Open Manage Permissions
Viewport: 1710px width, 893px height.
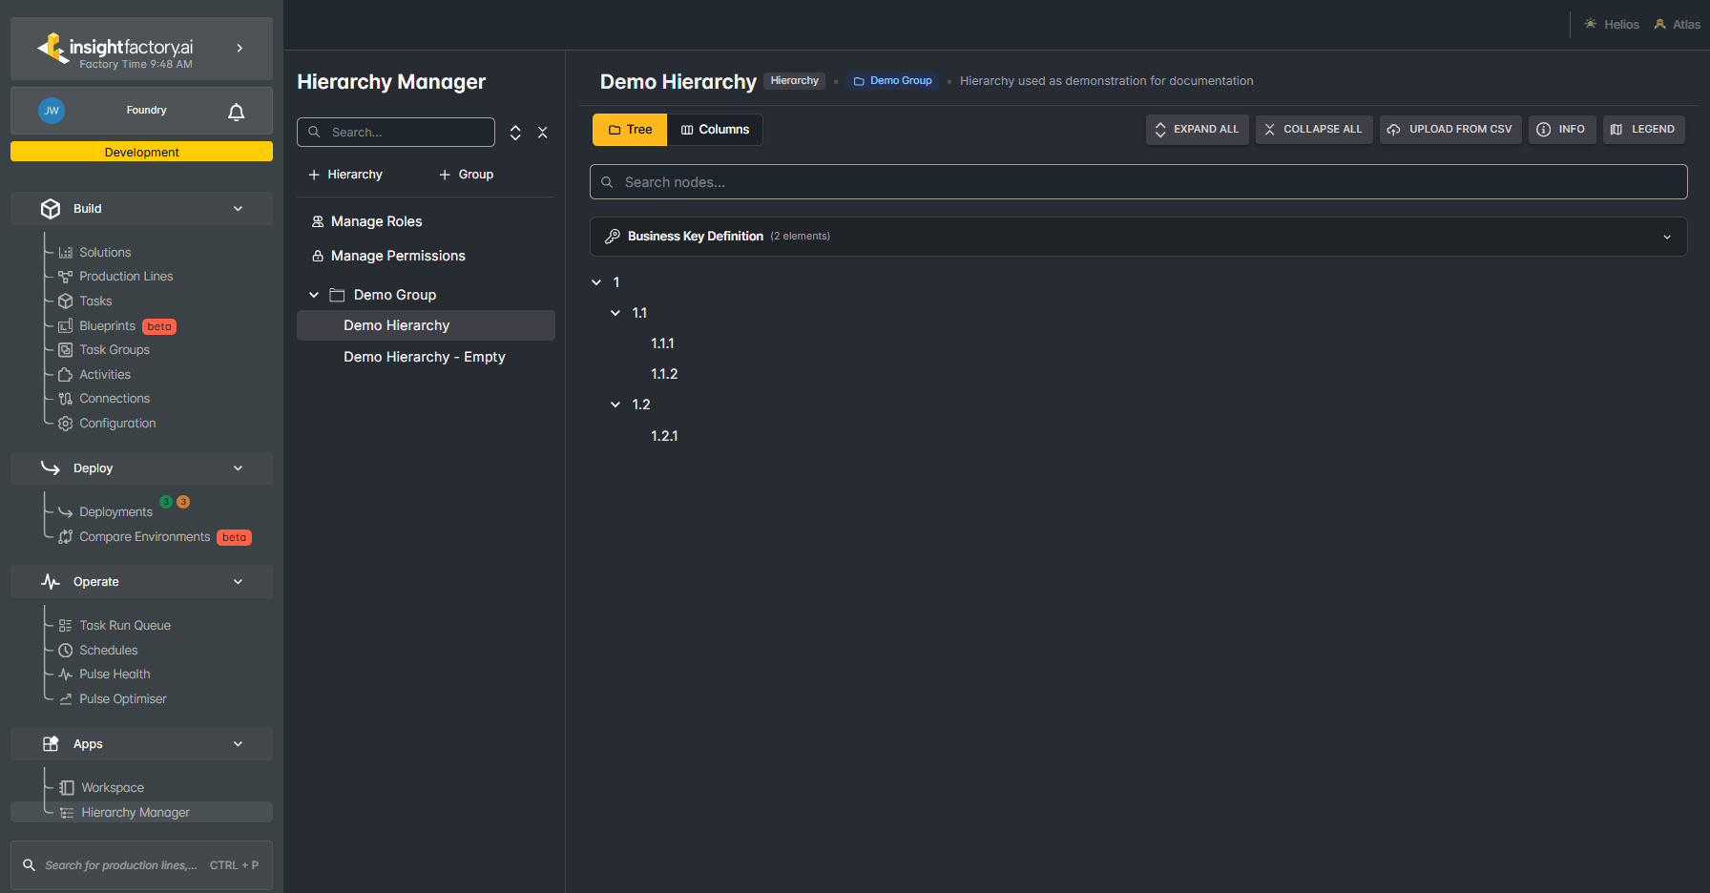pos(388,256)
